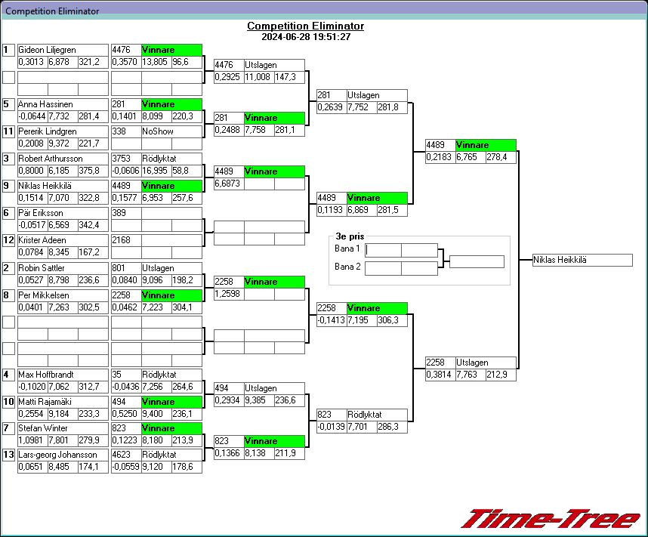Click the first Bana 2 input box
The height and width of the screenshot is (537, 648).
[383, 267]
